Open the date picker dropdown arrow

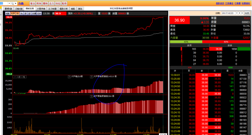point(237,13)
